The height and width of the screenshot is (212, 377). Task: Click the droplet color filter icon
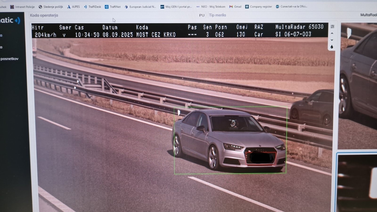(332, 47)
